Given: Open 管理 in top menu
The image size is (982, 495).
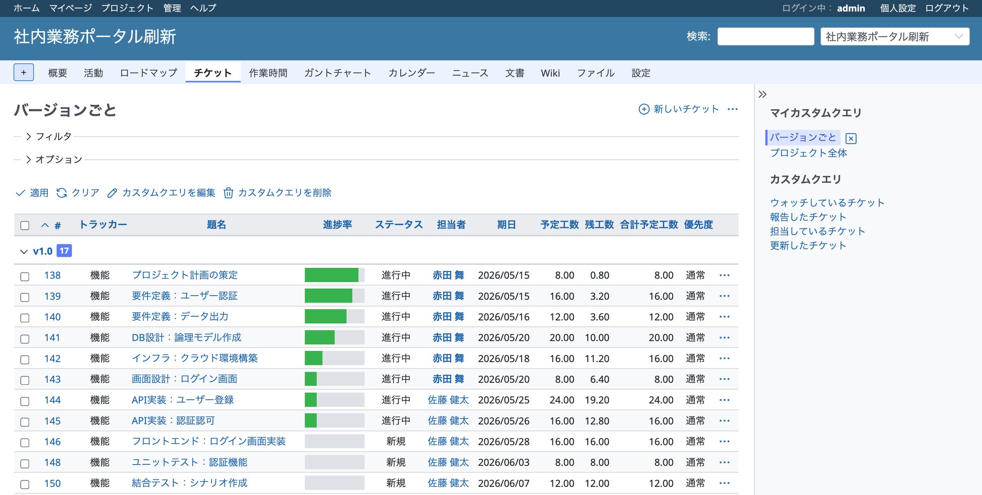Looking at the screenshot, I should coord(172,8).
